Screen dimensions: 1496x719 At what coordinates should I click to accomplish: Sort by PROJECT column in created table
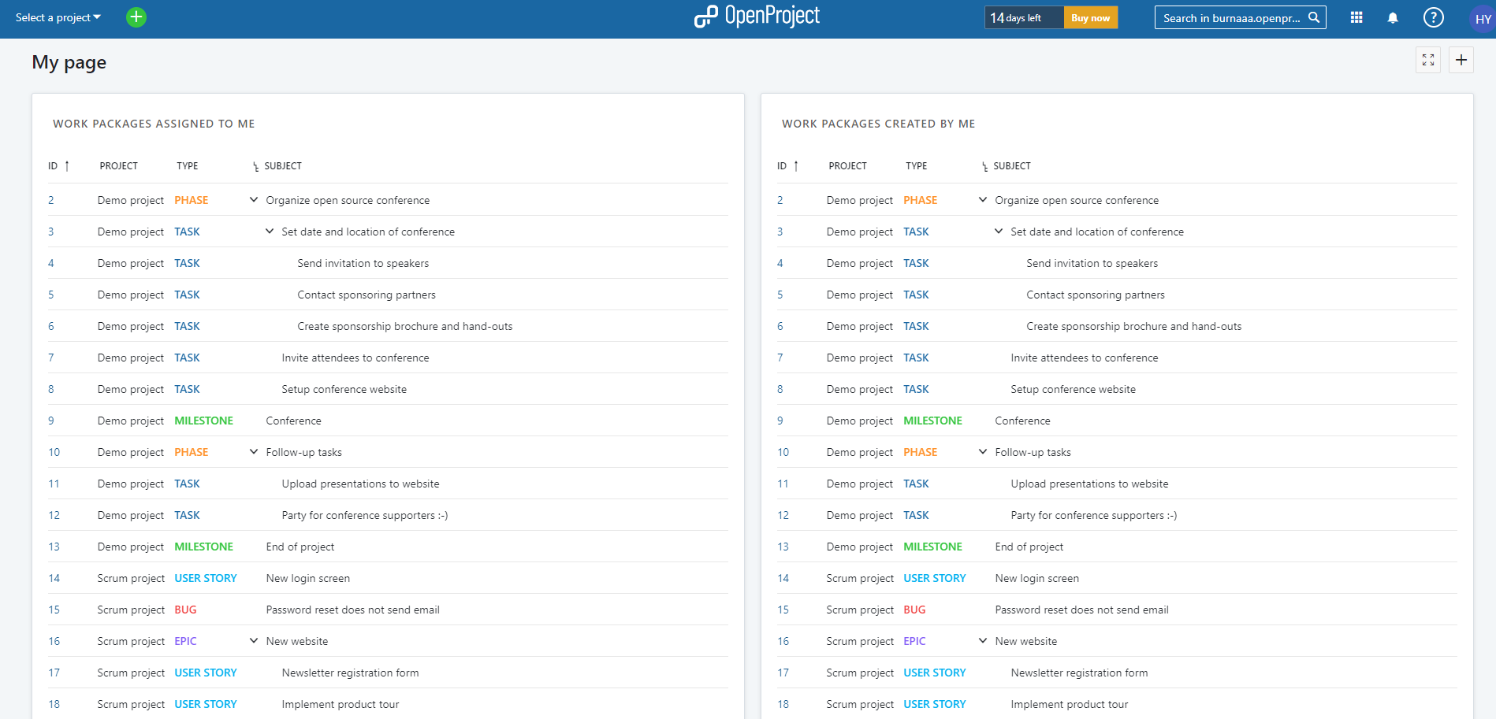point(847,166)
